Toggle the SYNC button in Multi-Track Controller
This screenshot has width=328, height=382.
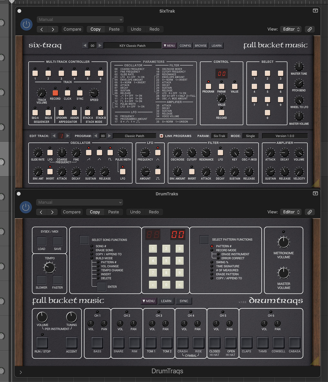(x=80, y=93)
